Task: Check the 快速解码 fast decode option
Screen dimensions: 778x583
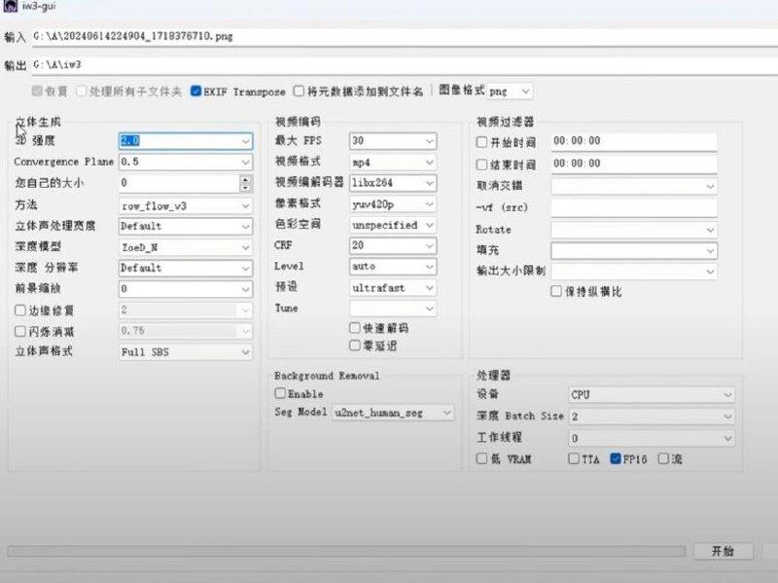Action: pyautogui.click(x=355, y=328)
